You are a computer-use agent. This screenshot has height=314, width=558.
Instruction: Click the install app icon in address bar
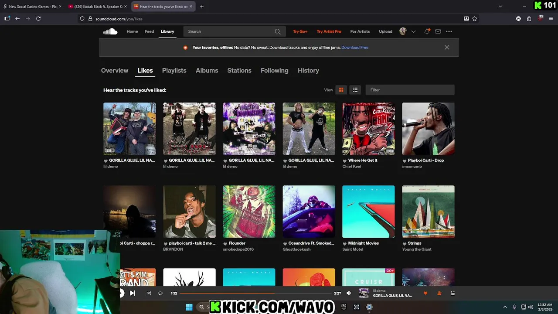tap(466, 19)
